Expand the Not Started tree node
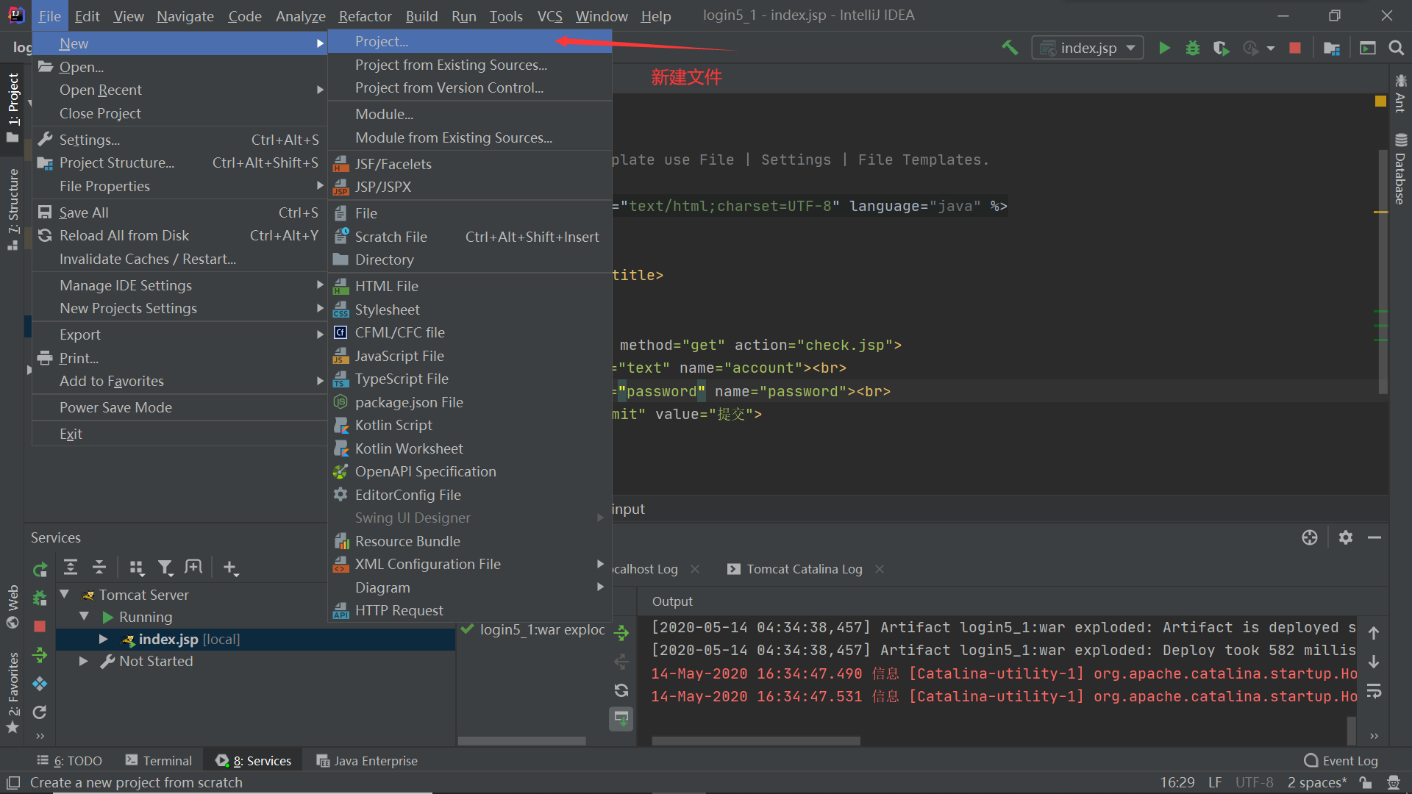1412x794 pixels. 84,661
